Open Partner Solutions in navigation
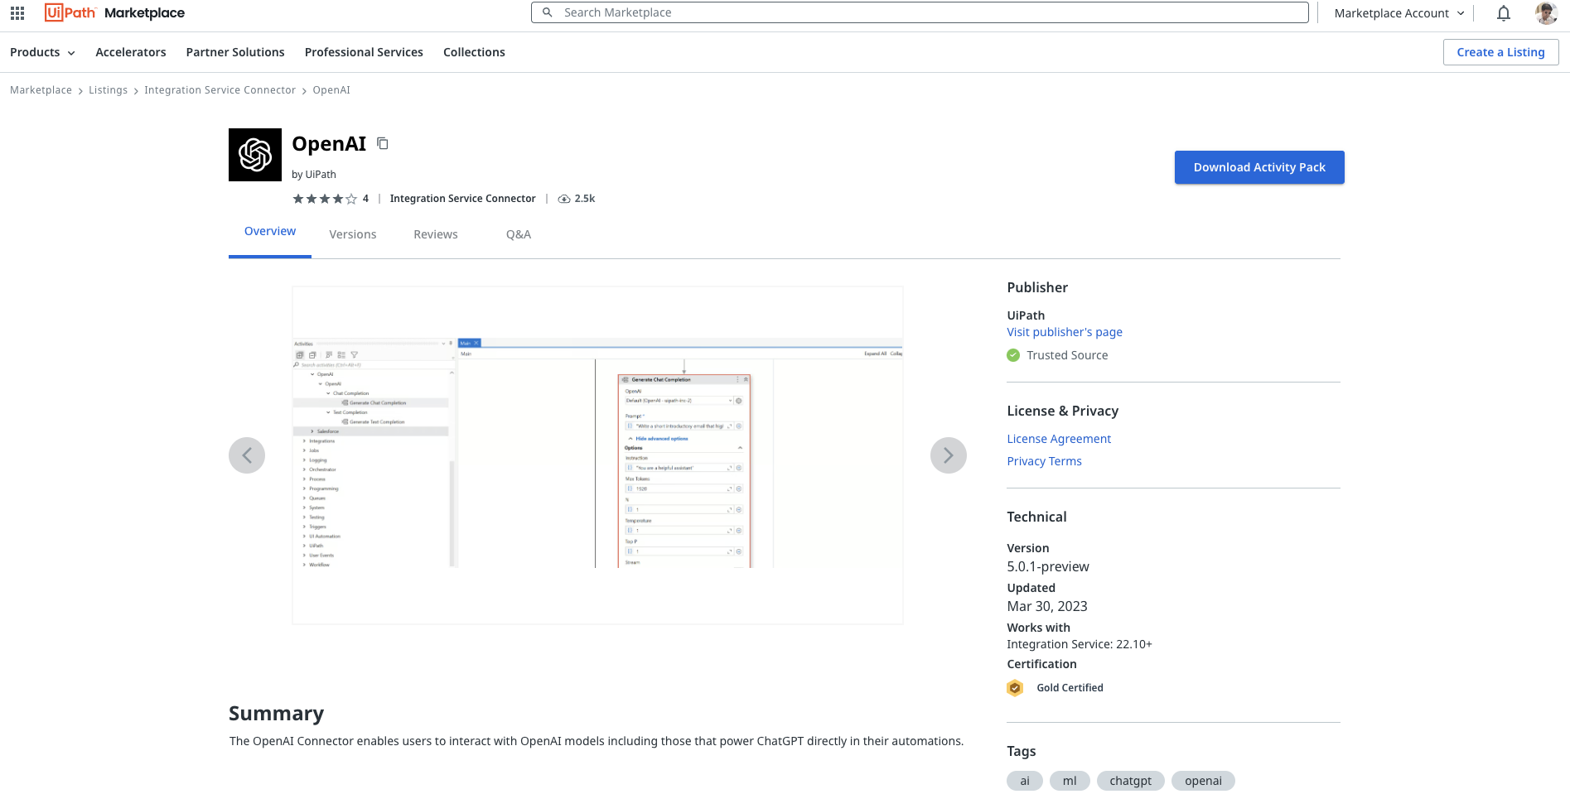The width and height of the screenshot is (1570, 794). (x=235, y=52)
